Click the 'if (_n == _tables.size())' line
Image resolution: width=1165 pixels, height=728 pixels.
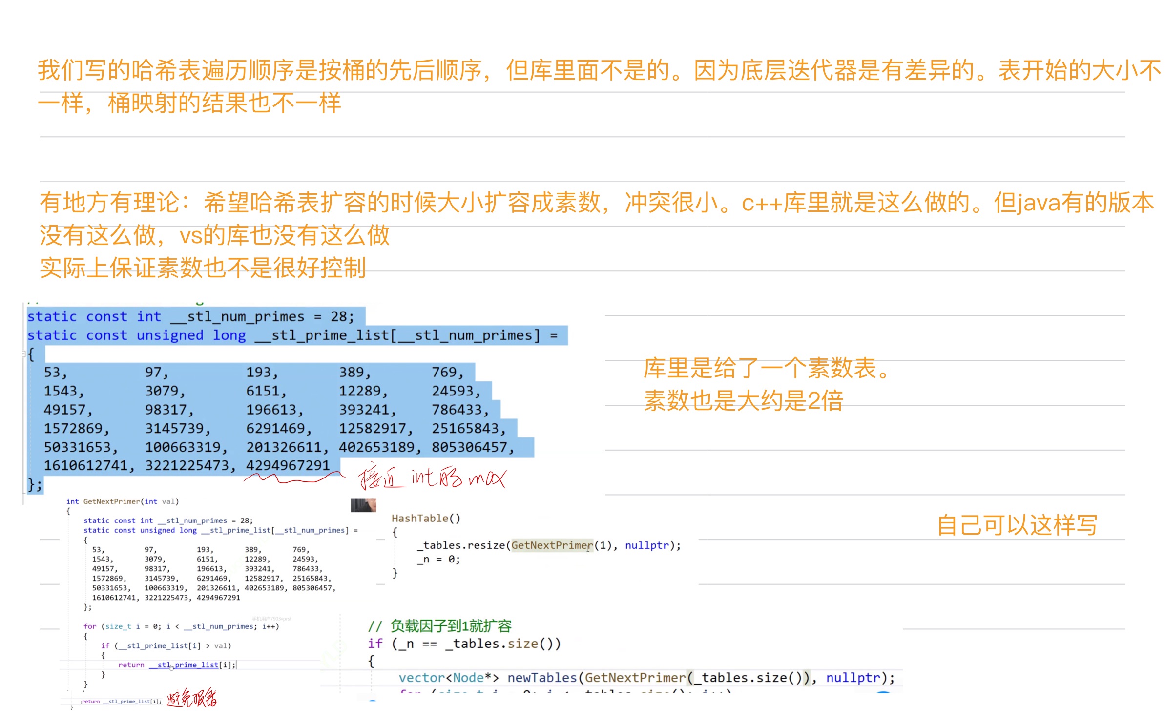coord(464,644)
